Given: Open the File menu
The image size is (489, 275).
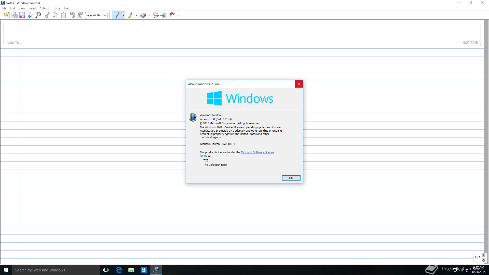Looking at the screenshot, I should tap(4, 8).
